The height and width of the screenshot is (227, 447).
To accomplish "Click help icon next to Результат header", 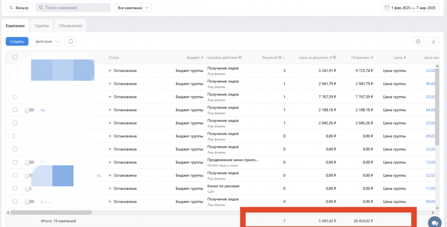I will pos(280,57).
